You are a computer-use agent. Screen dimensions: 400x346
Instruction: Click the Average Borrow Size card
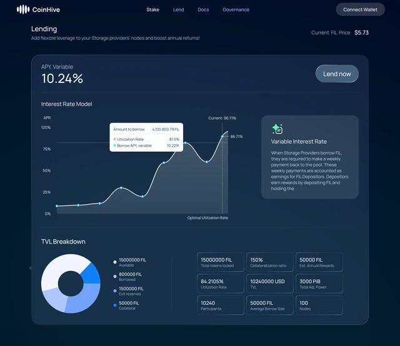tap(270, 305)
